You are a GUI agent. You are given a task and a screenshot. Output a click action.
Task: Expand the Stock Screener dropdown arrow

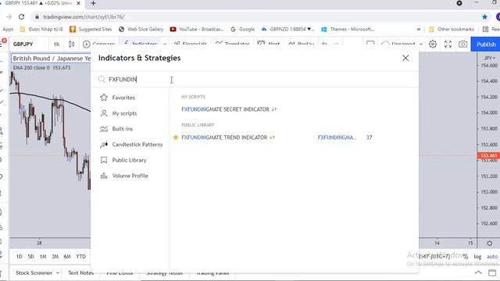point(58,273)
